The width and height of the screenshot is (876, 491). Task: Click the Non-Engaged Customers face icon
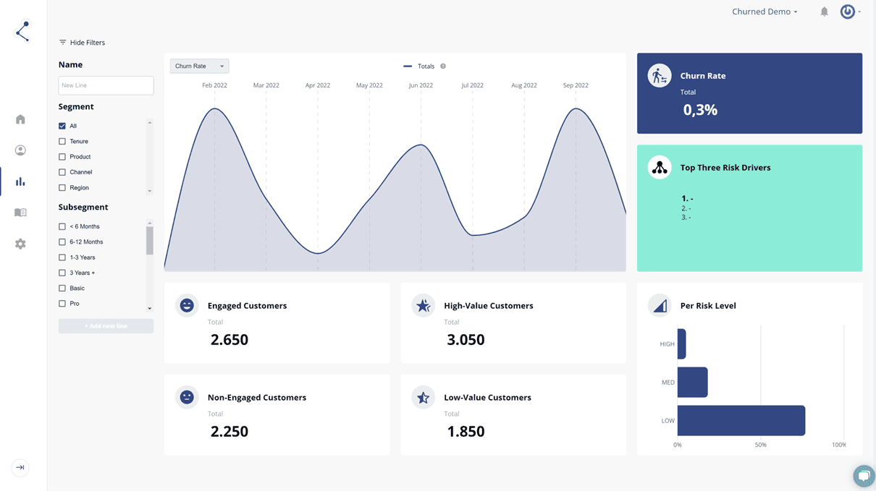(x=187, y=398)
